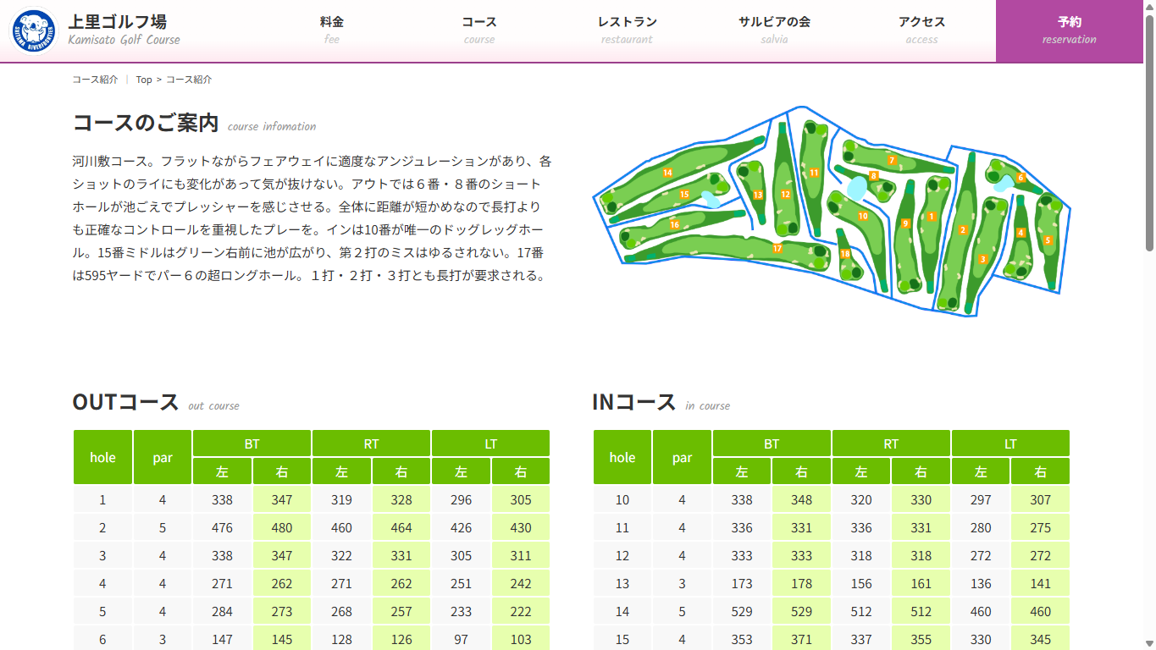Click hole 16 marker on the map

point(675,224)
